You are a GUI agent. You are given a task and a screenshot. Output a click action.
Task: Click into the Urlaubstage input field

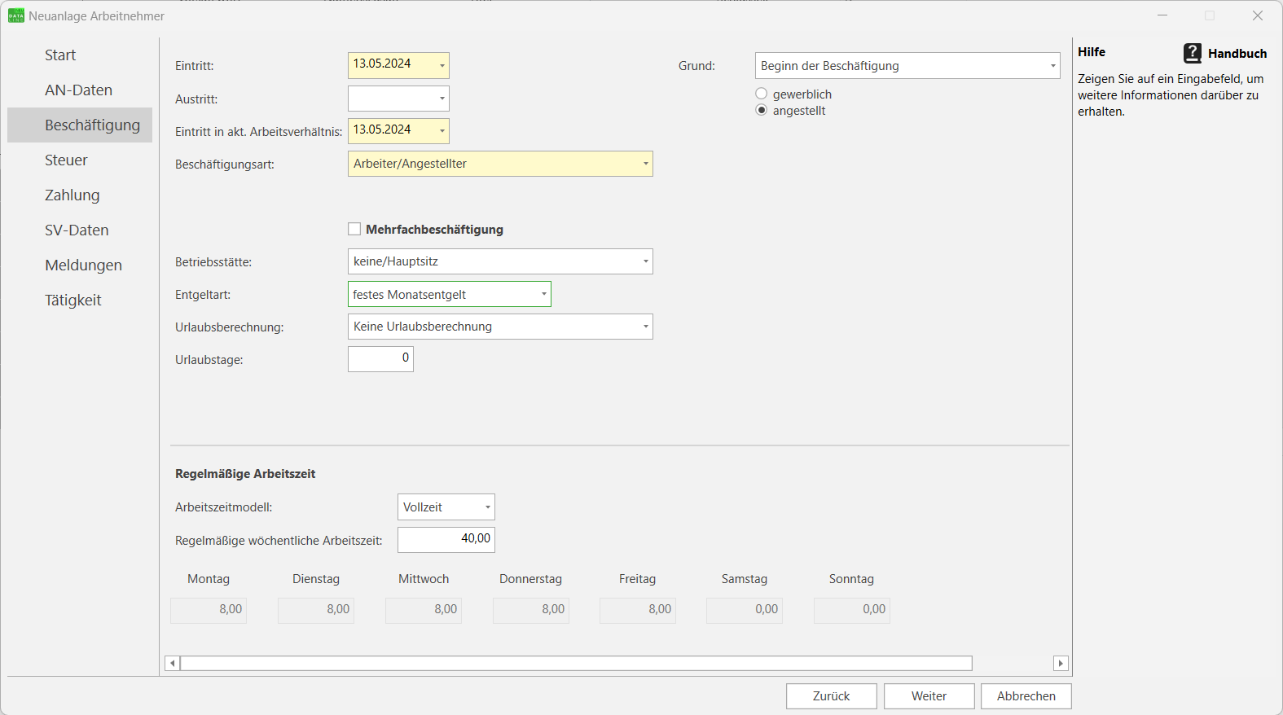pyautogui.click(x=380, y=359)
